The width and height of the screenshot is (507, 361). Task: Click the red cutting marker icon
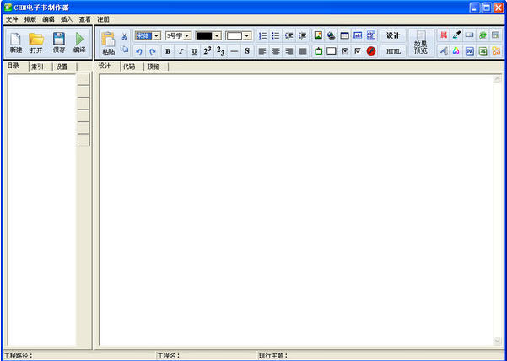pyautogui.click(x=444, y=35)
